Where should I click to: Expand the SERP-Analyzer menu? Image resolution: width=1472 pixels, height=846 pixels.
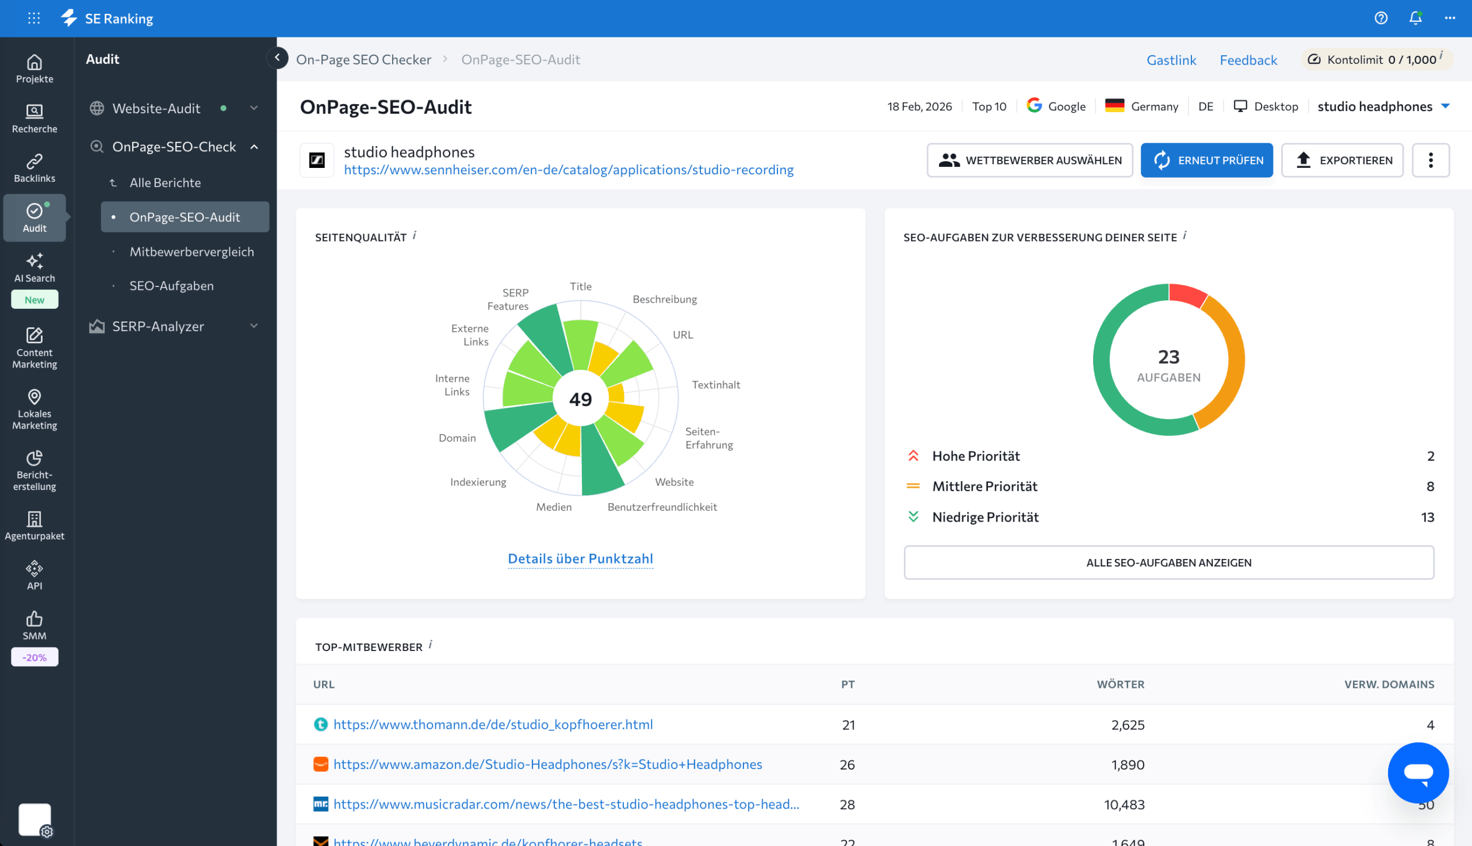[x=254, y=326]
